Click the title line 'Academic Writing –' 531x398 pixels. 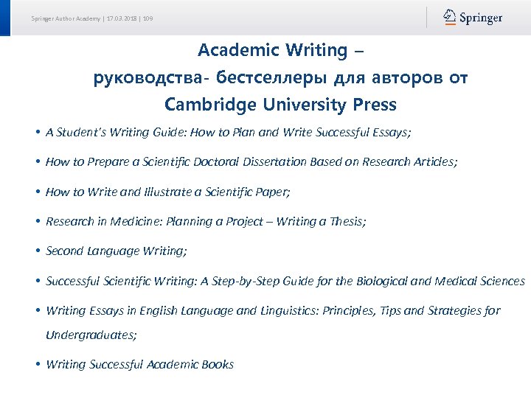pyautogui.click(x=281, y=50)
